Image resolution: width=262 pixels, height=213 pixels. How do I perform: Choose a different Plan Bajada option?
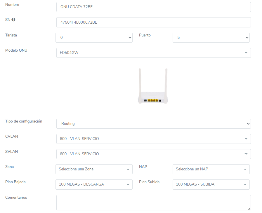click(x=94, y=184)
